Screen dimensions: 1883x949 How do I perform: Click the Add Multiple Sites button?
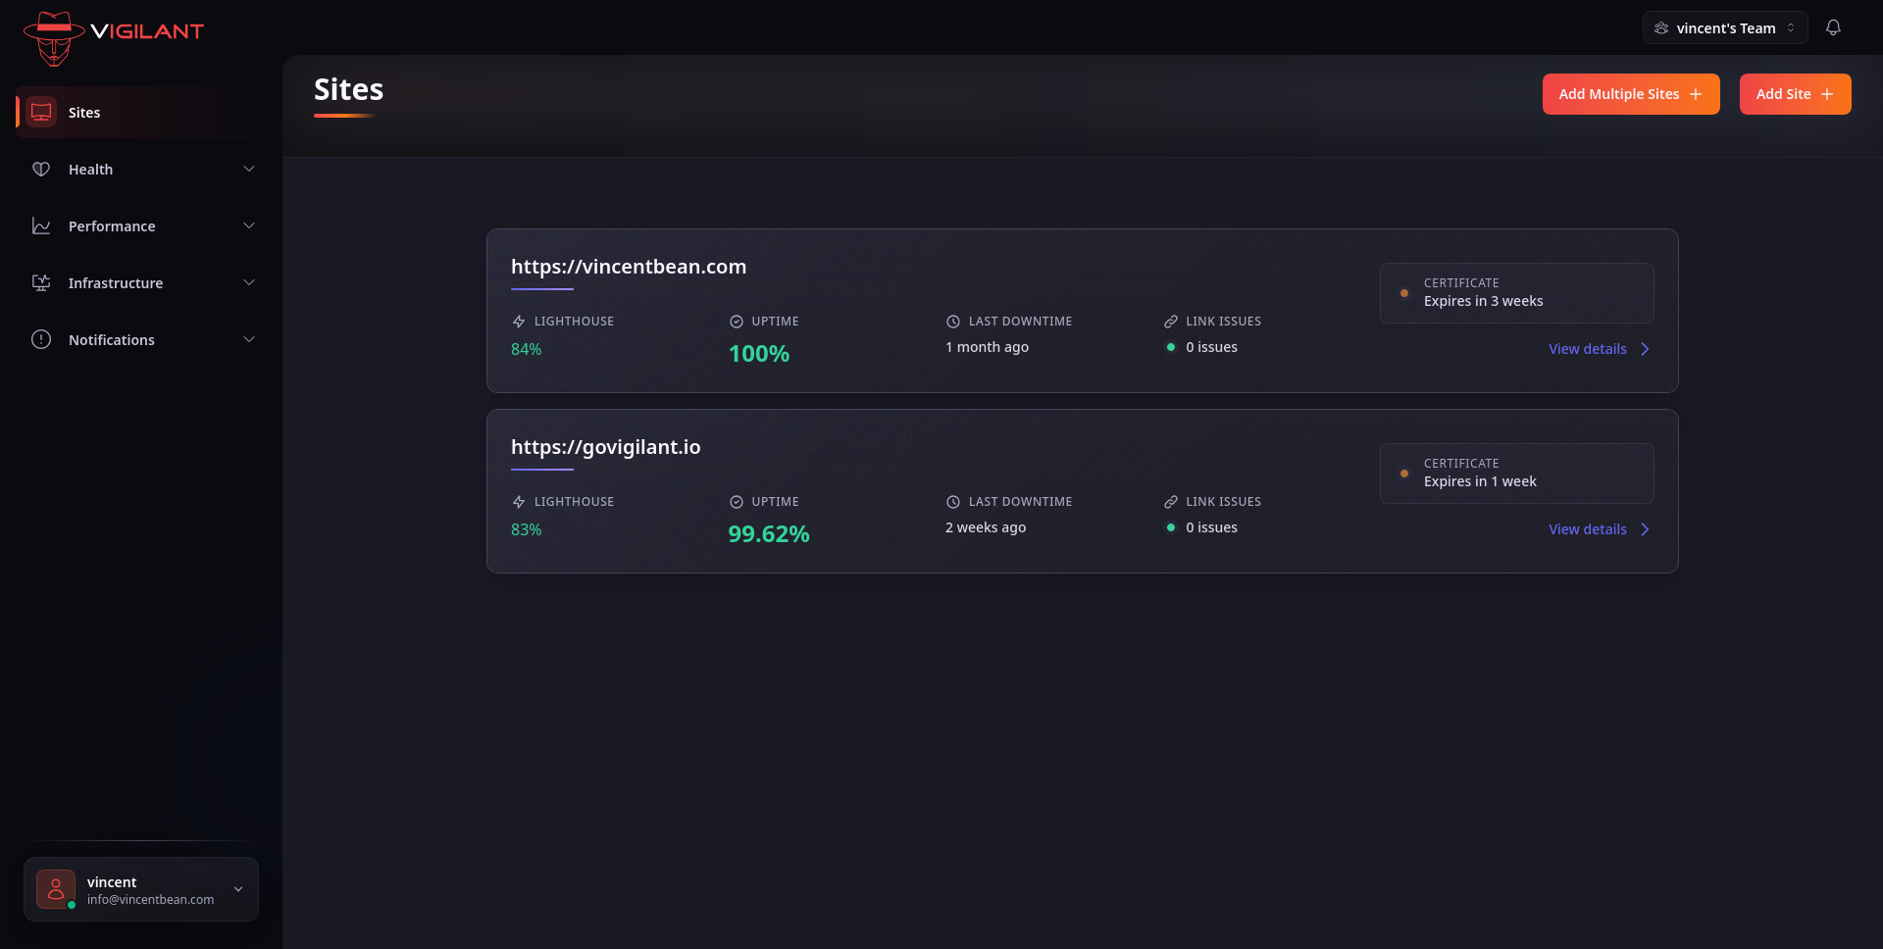[x=1630, y=94]
